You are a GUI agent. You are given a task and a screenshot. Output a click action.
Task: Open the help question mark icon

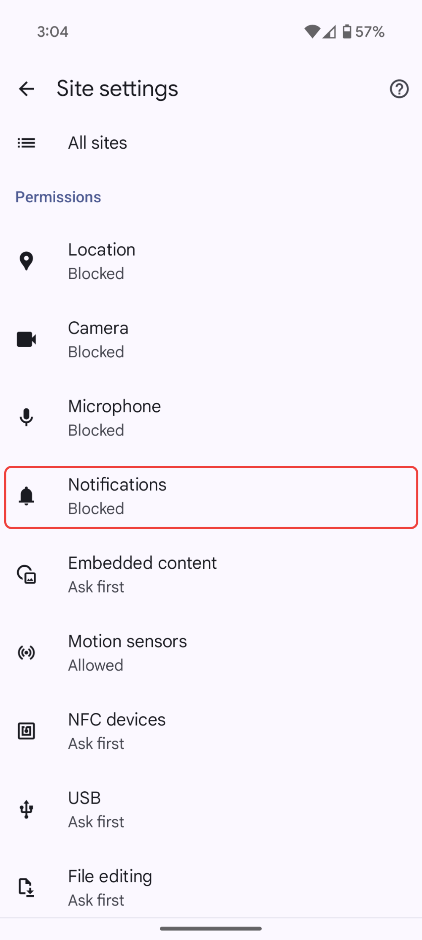click(399, 89)
